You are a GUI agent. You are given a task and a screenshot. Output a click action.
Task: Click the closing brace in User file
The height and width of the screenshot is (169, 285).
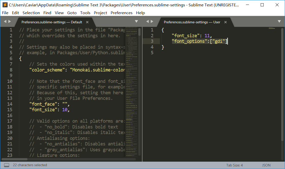pyautogui.click(x=163, y=47)
